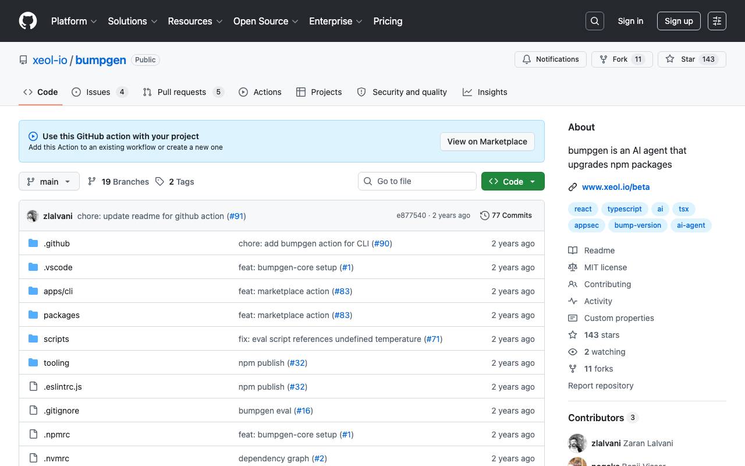This screenshot has width=745, height=466.
Task: Click the scale icon beside MIT license
Action: point(573,267)
